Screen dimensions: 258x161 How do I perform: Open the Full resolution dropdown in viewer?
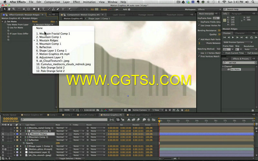coord(115,110)
